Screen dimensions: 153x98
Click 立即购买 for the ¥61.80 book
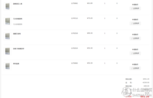(x=135, y=8)
